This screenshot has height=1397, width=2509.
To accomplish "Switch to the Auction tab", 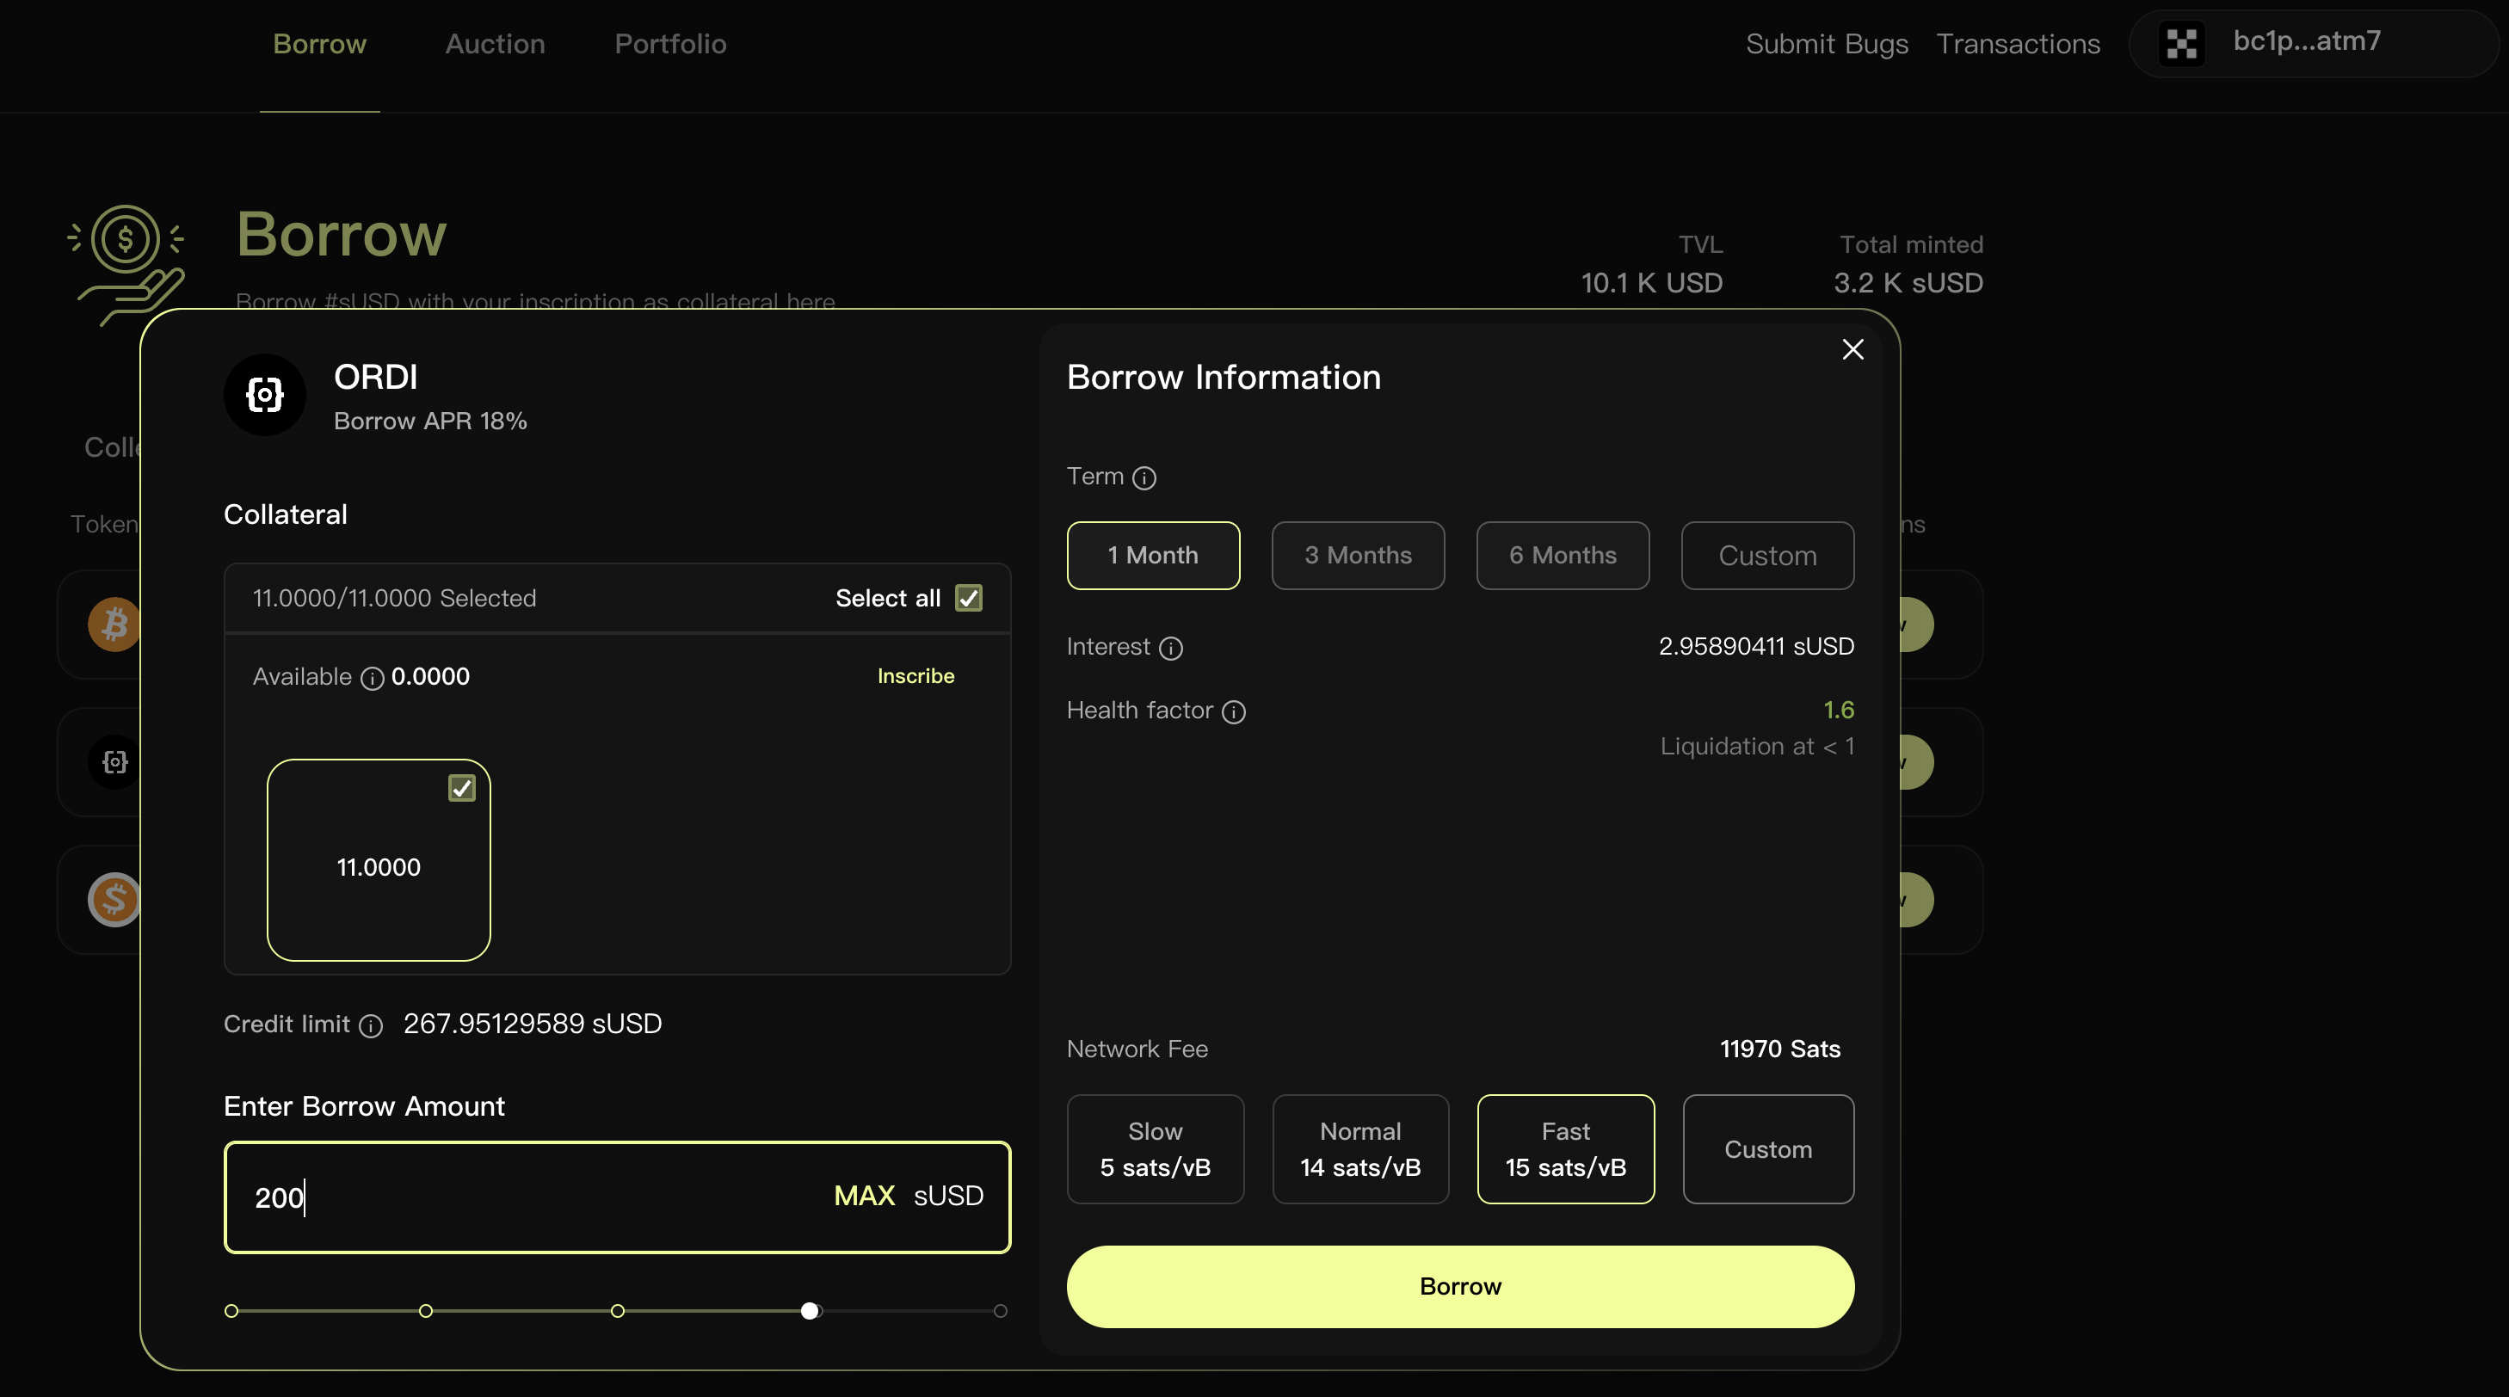I will coord(495,44).
